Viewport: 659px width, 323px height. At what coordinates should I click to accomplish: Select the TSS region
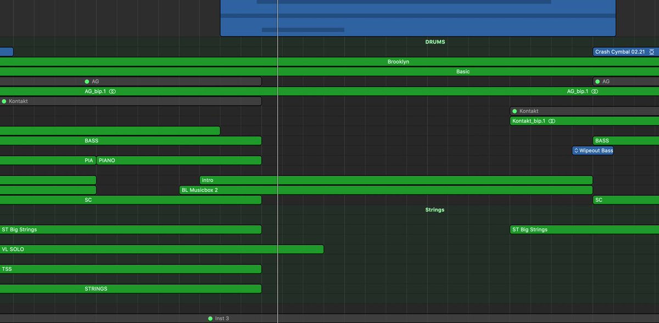coord(131,269)
